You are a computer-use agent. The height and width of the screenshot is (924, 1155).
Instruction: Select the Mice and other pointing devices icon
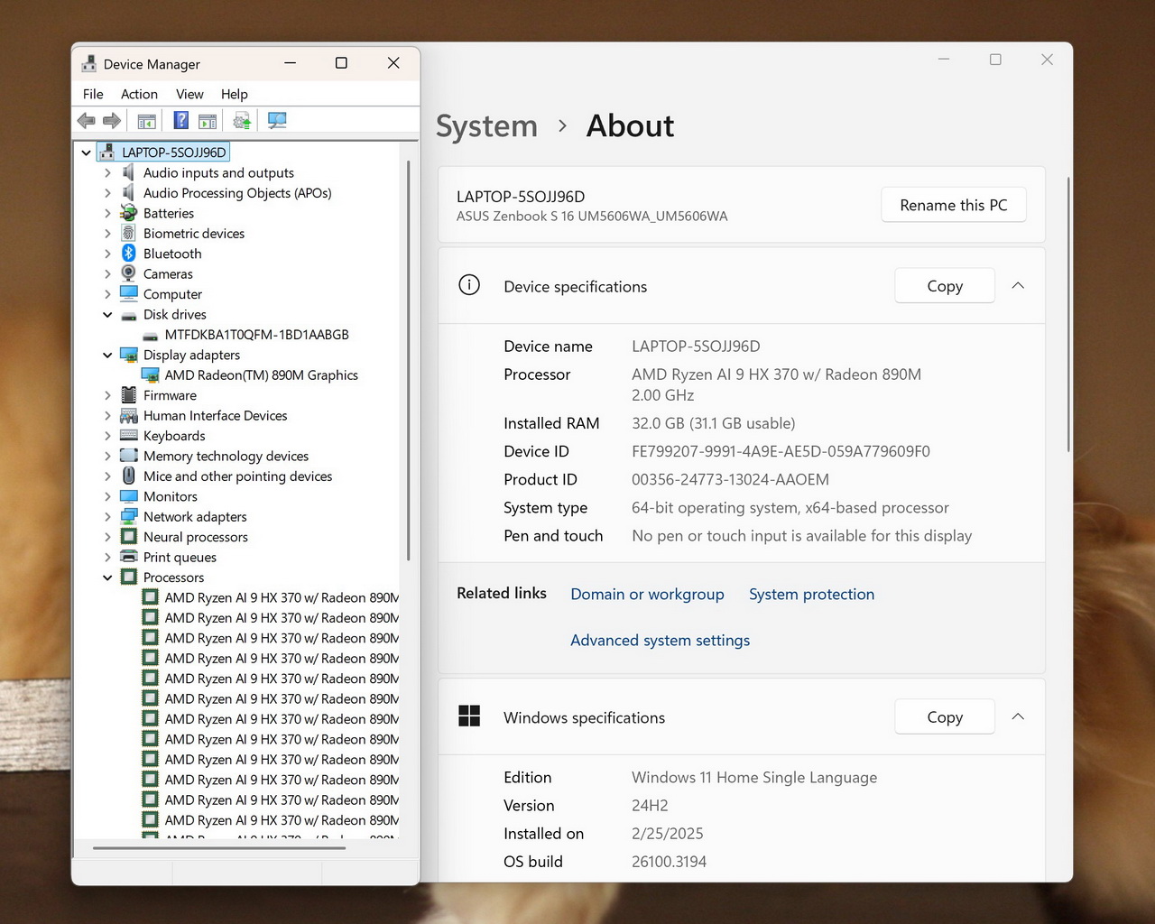[x=129, y=476]
